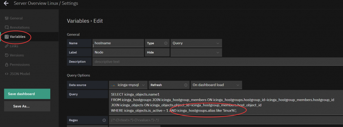343x127 pixels.
Task: Open the On dashboard load dropdown
Action: click(x=216, y=85)
